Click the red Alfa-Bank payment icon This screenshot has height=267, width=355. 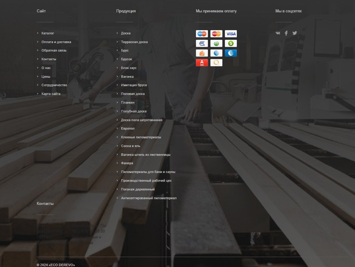(x=202, y=63)
